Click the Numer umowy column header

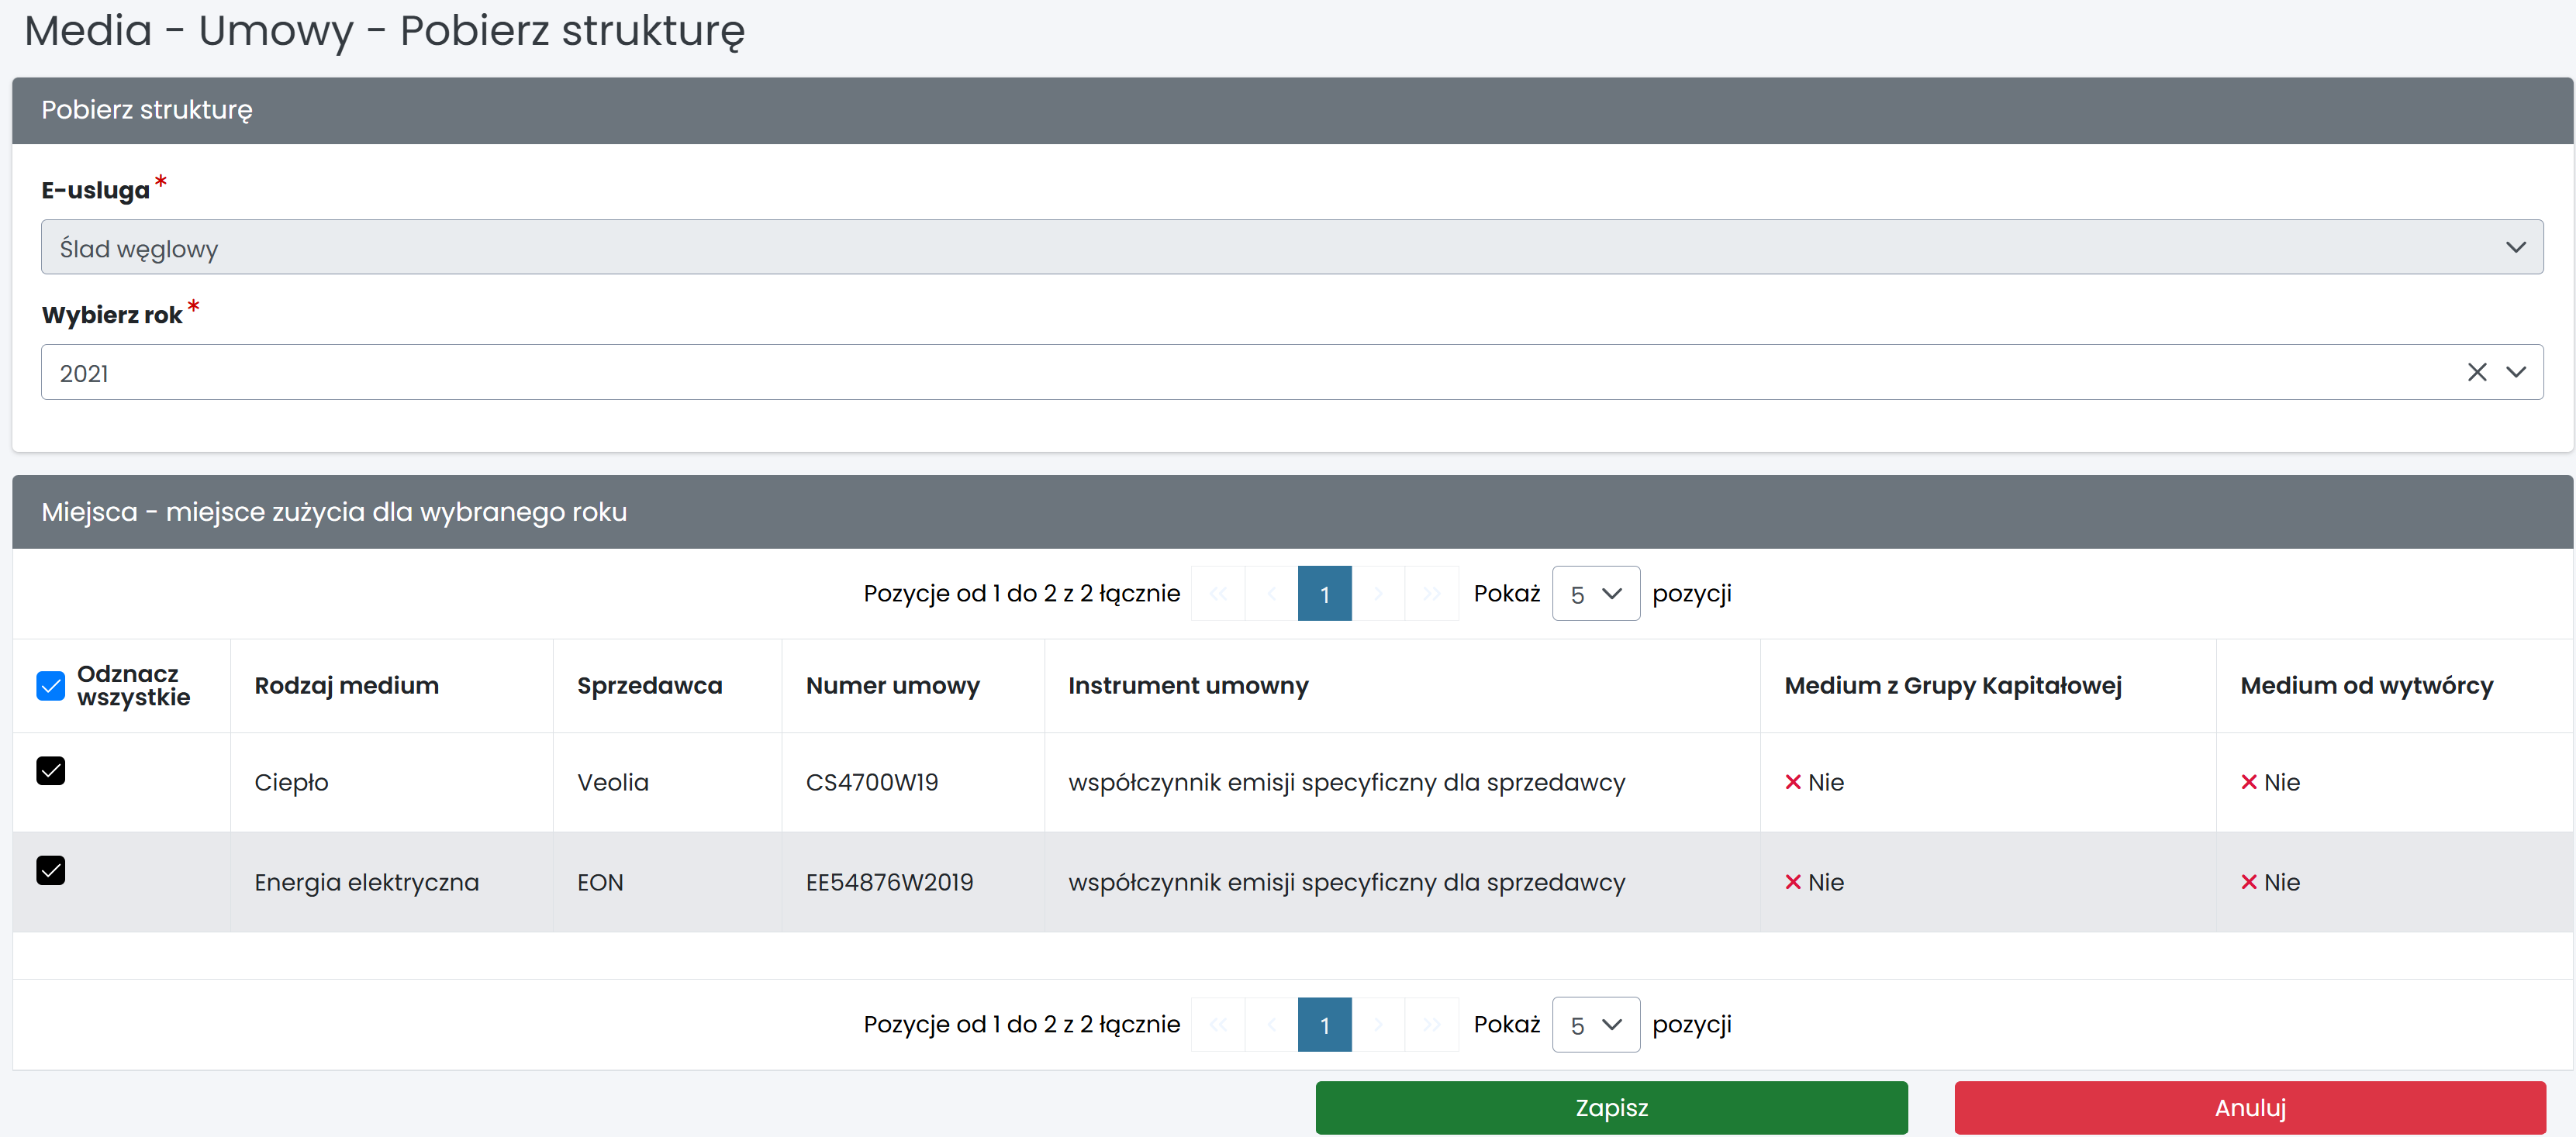coord(892,685)
